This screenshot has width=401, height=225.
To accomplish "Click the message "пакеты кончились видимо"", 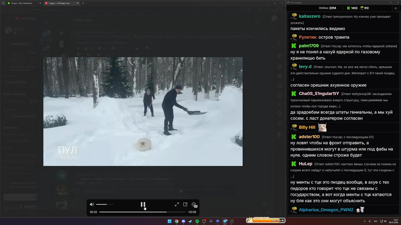I will click(318, 29).
